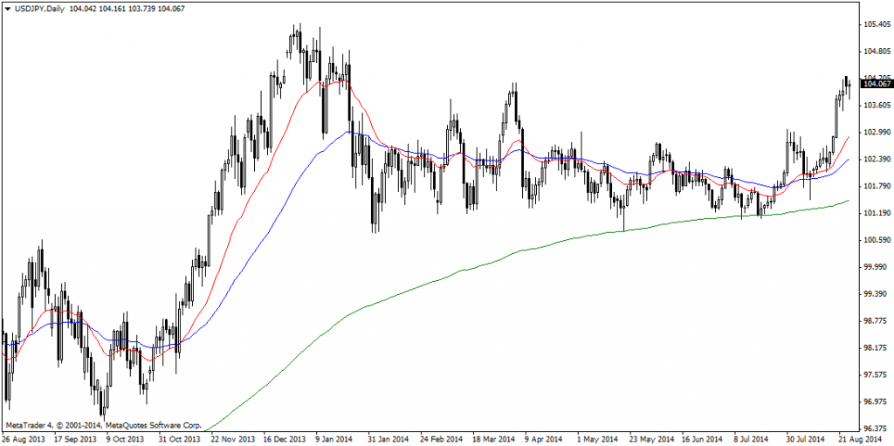Click the 26 Aug 2013 date label
Screen dimensions: 894x446
23,438
